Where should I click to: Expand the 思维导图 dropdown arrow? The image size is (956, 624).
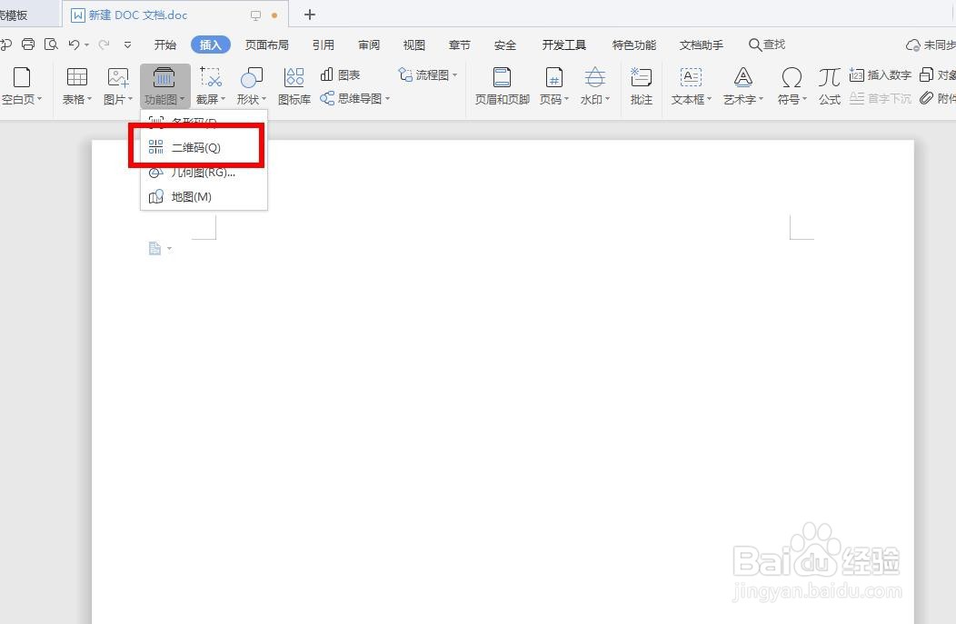click(387, 98)
